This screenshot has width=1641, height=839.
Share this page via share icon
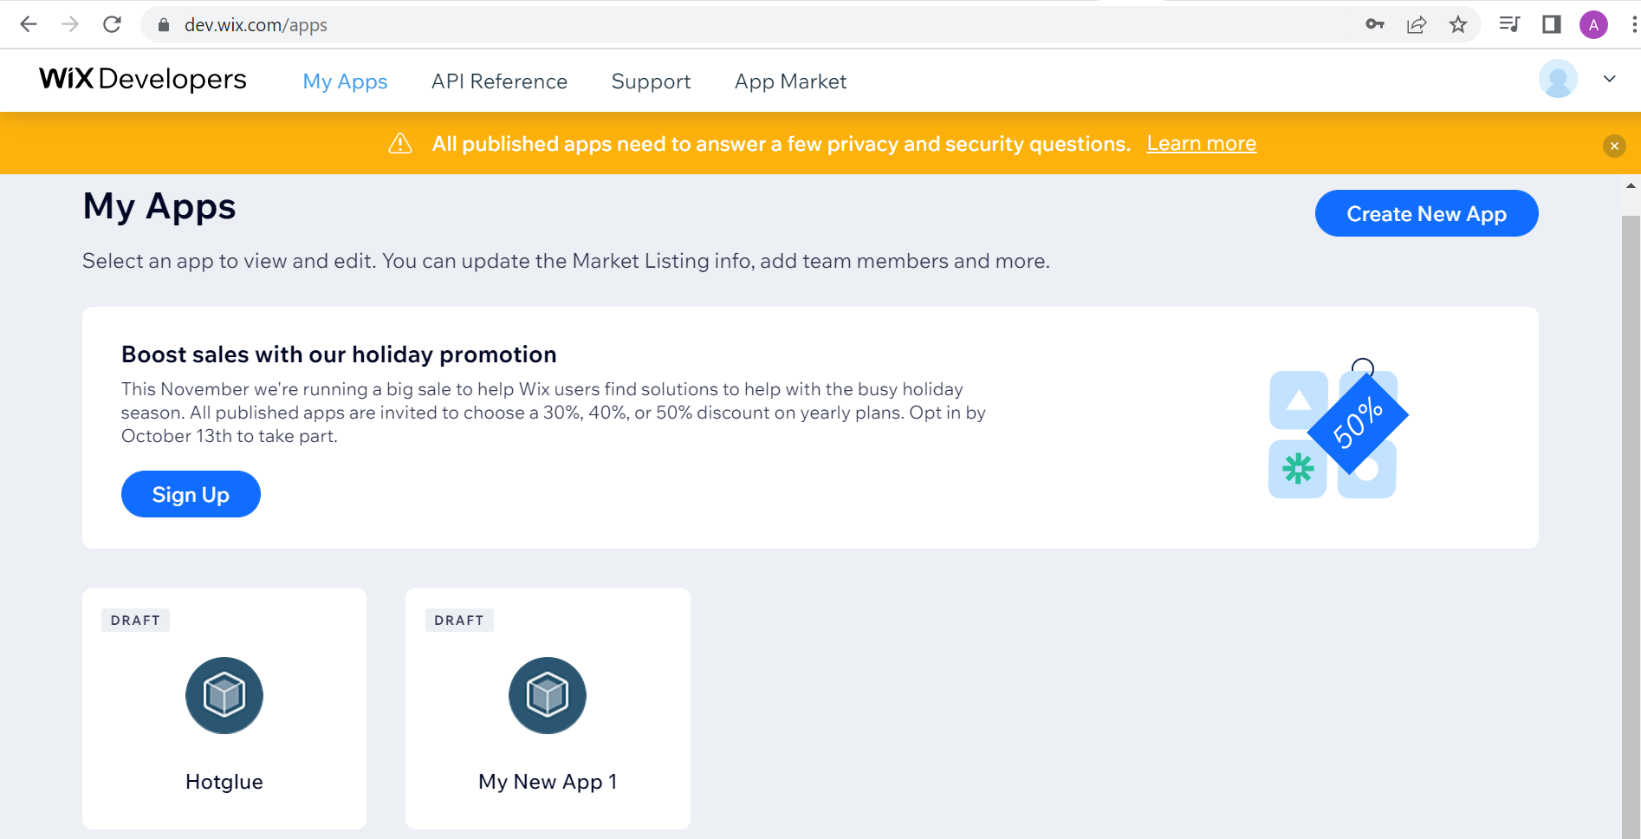(1417, 24)
